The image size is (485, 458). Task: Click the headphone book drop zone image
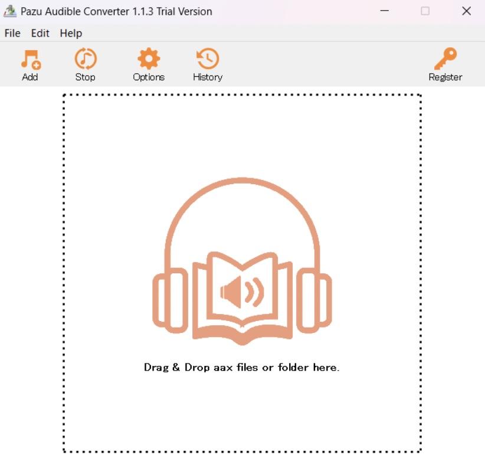[x=242, y=261]
